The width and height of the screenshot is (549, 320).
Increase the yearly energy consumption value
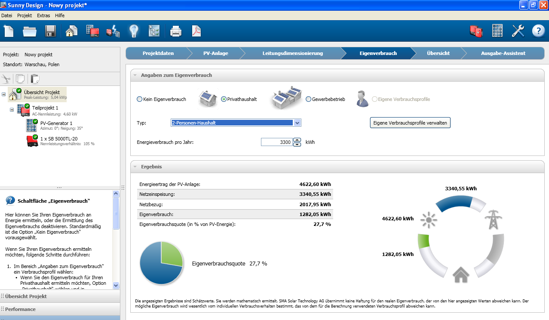(x=297, y=140)
